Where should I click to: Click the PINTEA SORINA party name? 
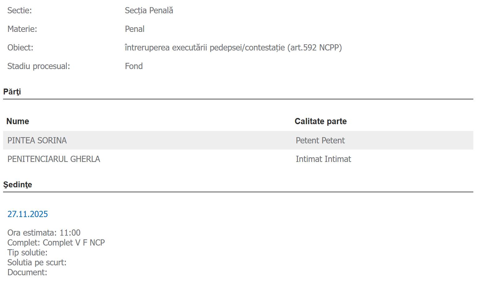[x=37, y=141]
